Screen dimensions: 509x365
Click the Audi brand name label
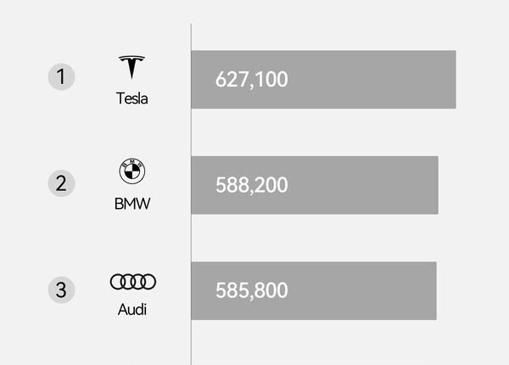(132, 310)
